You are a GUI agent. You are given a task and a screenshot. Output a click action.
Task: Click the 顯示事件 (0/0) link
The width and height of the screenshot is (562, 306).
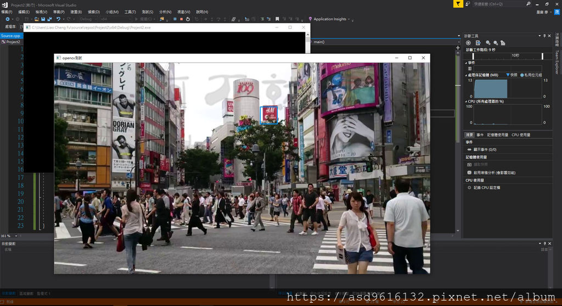(484, 149)
